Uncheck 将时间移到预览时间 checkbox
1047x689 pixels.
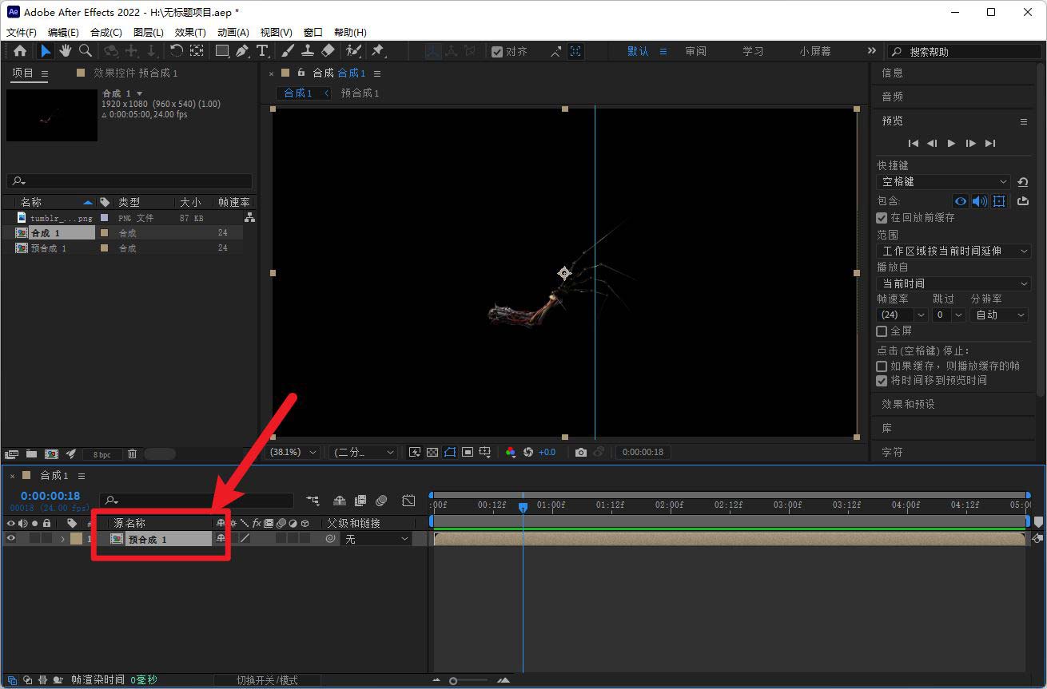(882, 380)
